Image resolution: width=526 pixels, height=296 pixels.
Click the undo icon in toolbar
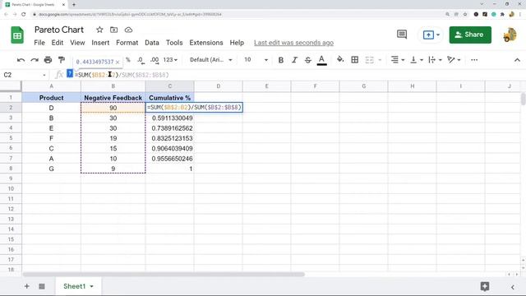[x=21, y=60]
